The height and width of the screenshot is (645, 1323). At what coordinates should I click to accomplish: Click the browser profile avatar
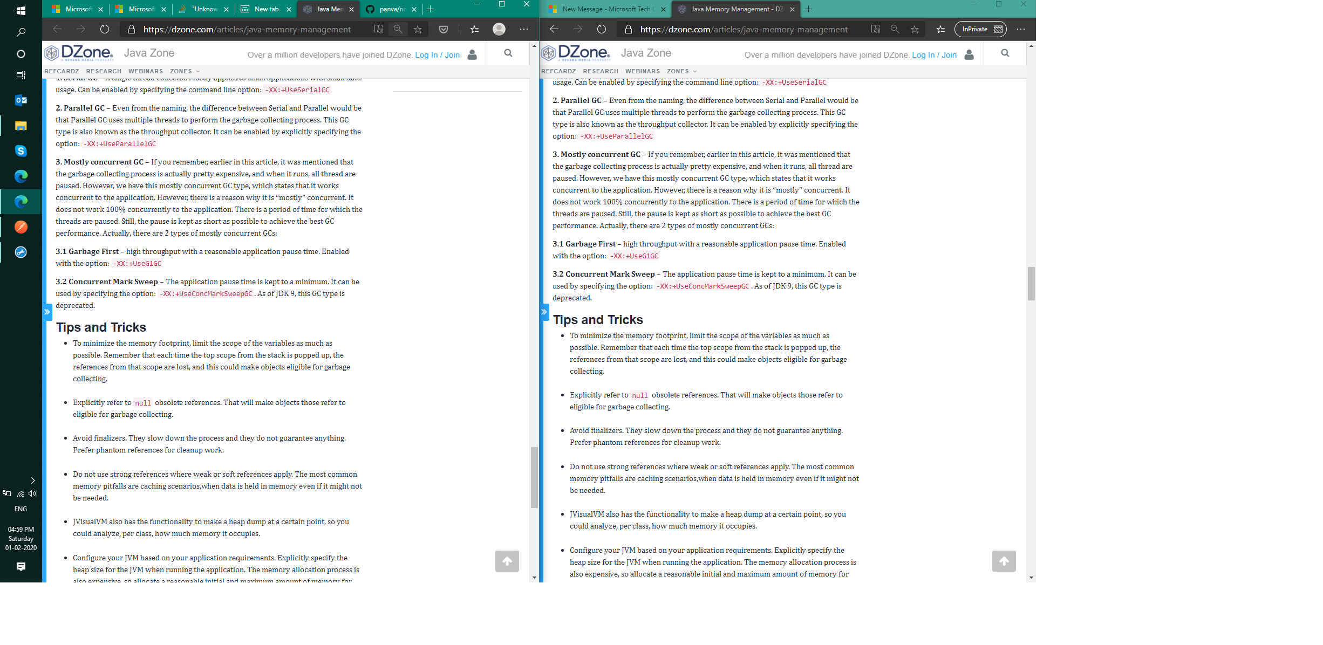[x=499, y=29]
